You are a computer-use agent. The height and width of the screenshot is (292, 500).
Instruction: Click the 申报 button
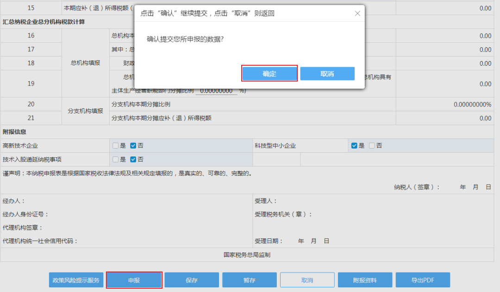pyautogui.click(x=134, y=280)
